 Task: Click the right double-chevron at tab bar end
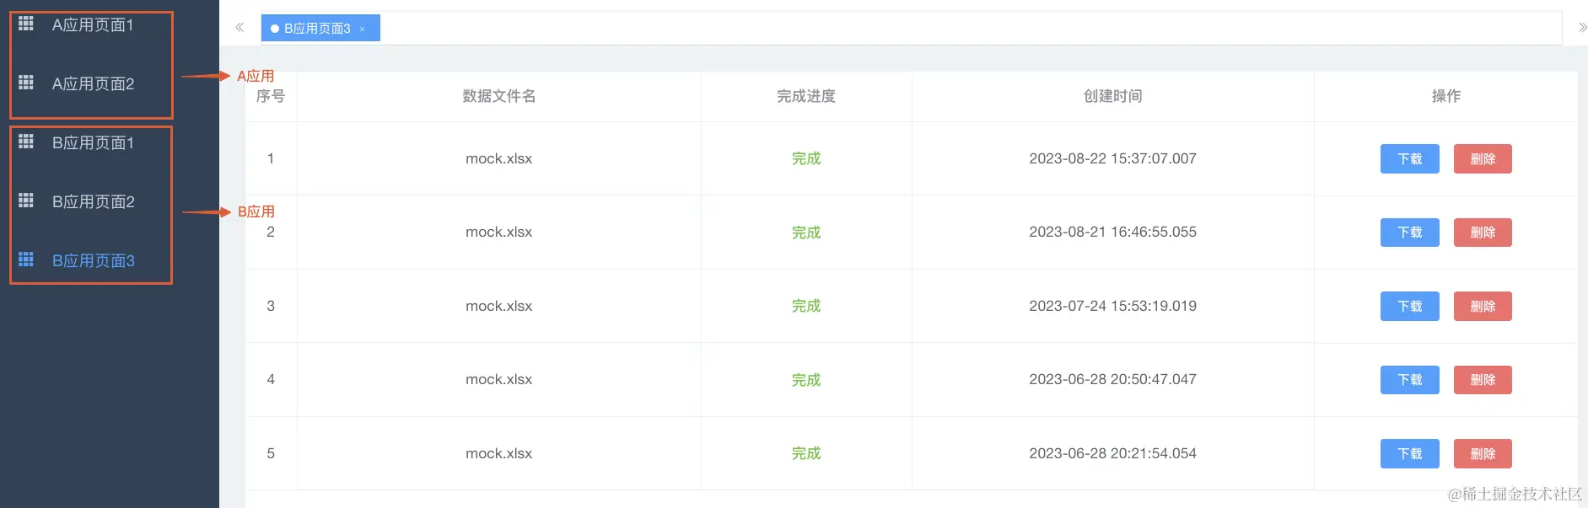click(x=1582, y=28)
